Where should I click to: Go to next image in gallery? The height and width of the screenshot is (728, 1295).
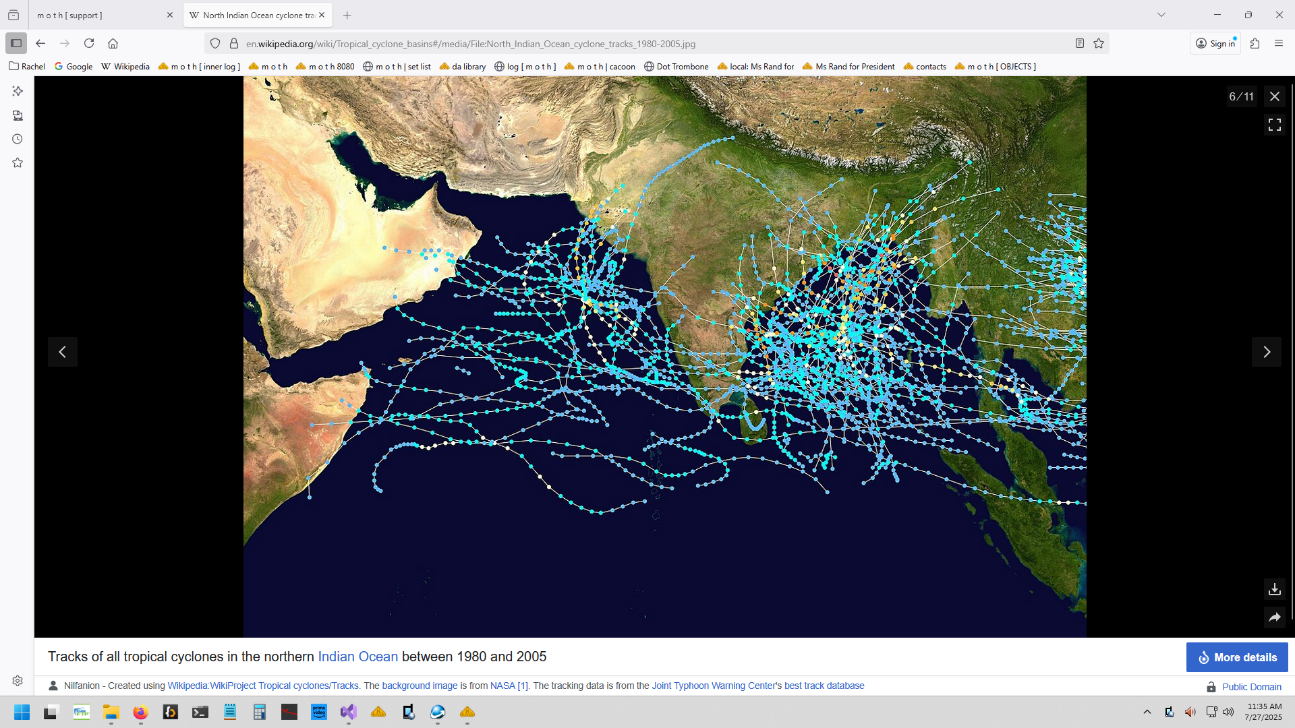coord(1266,352)
